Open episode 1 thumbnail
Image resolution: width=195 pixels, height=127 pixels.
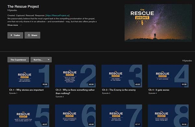29,76
